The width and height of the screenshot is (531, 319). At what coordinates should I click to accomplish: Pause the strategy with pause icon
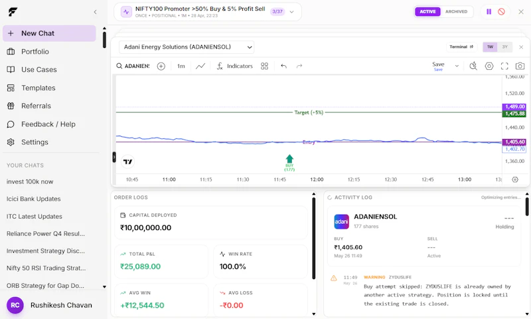[x=489, y=11]
